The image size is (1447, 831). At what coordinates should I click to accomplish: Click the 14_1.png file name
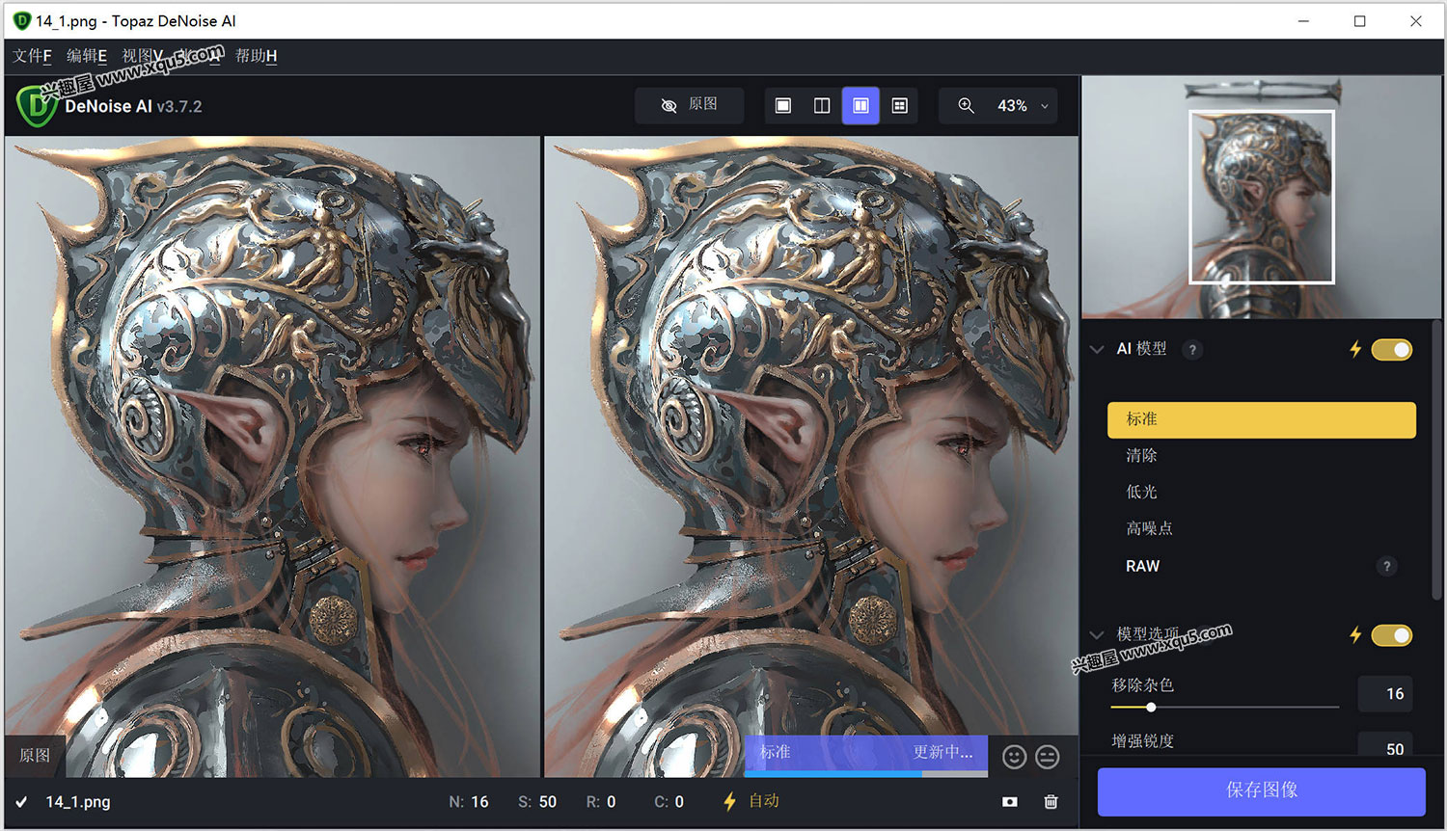(x=78, y=801)
